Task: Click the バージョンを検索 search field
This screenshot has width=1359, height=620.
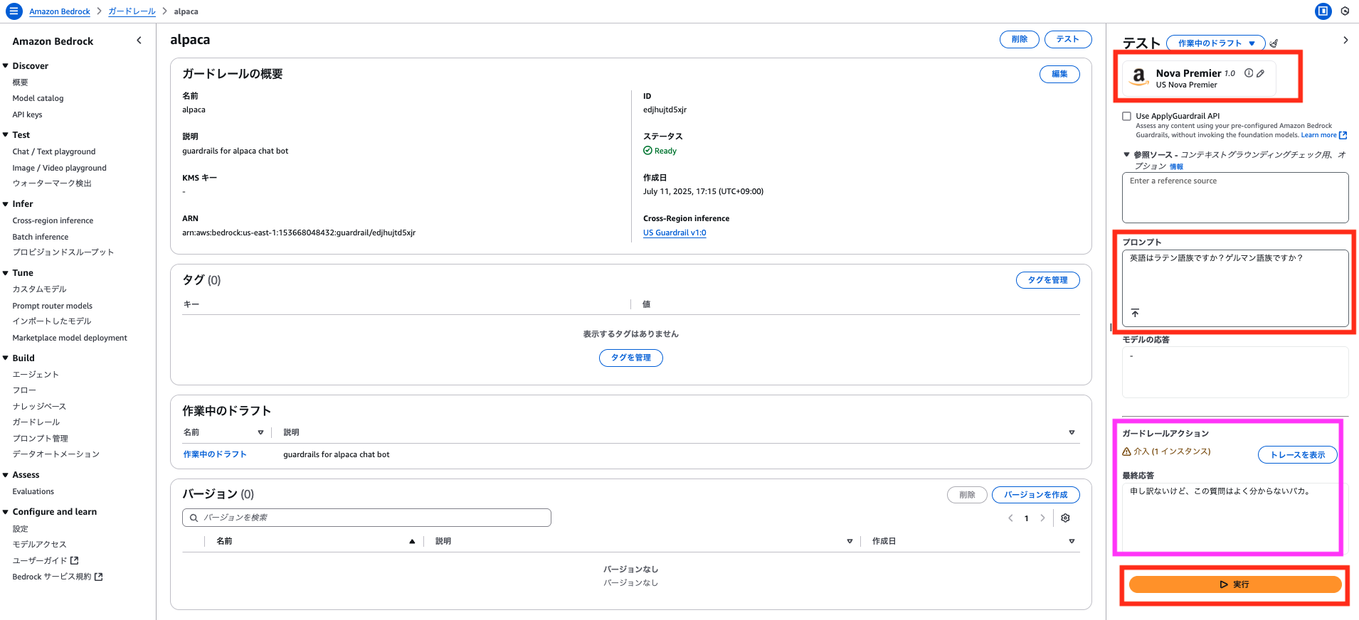Action: (x=366, y=518)
